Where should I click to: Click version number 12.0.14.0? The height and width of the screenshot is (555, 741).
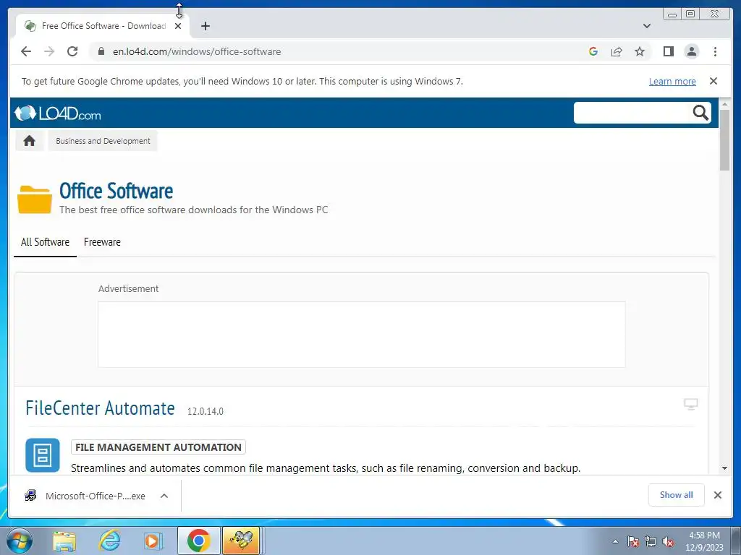[205, 411]
